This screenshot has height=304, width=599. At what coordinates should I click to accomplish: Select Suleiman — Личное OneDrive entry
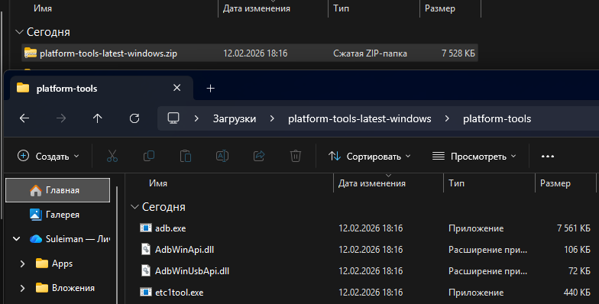pyautogui.click(x=78, y=239)
